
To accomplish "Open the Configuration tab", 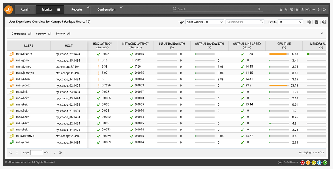I will [107, 9].
